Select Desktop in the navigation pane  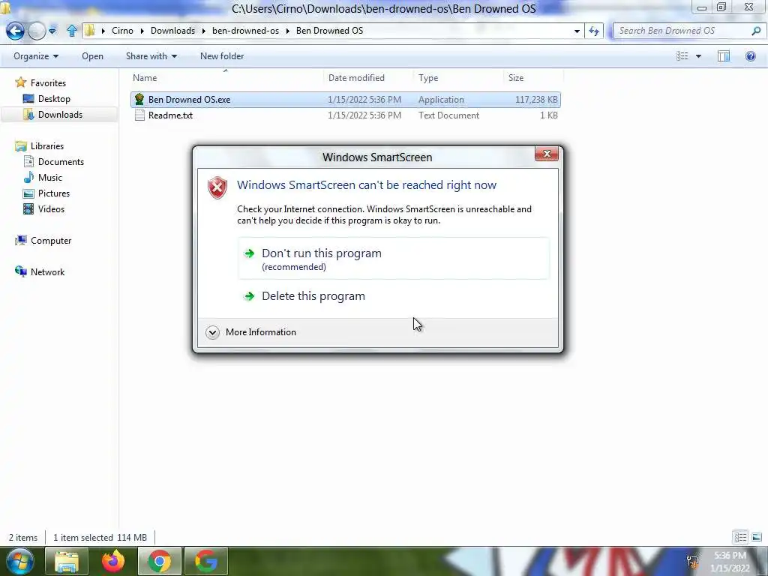(x=54, y=99)
